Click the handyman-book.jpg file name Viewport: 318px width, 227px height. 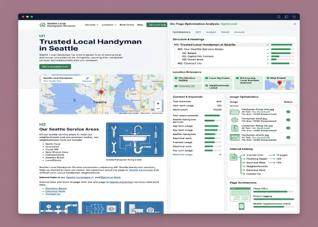254,119
